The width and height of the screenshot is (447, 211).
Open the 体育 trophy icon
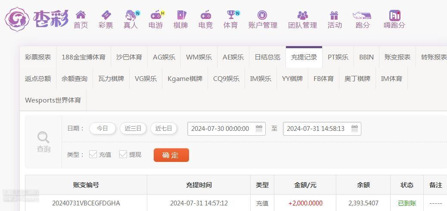232,15
